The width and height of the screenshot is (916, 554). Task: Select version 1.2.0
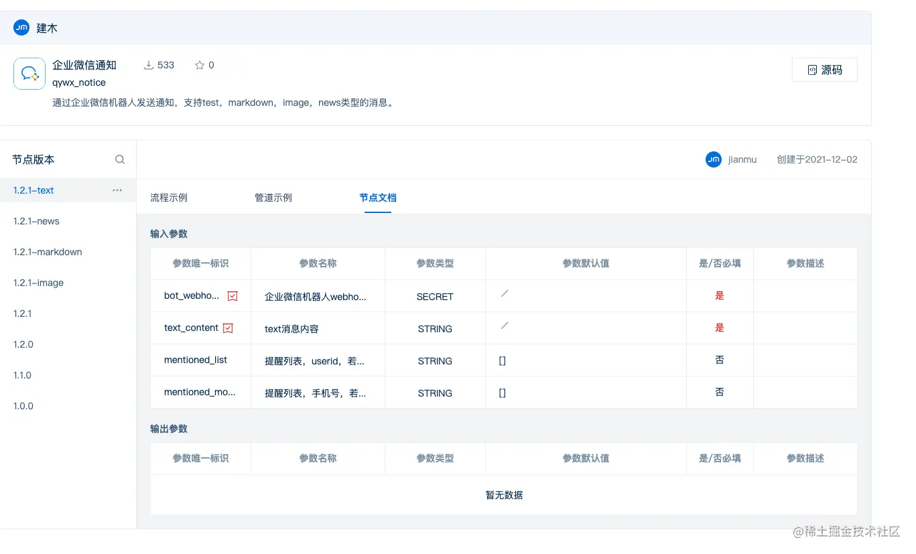[23, 344]
